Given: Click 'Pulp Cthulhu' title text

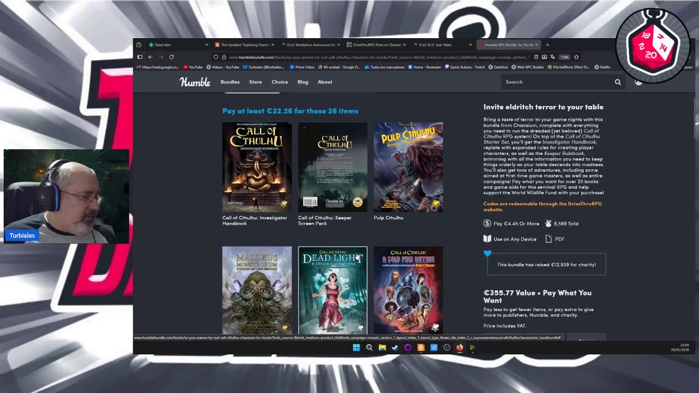Looking at the screenshot, I should tap(388, 218).
